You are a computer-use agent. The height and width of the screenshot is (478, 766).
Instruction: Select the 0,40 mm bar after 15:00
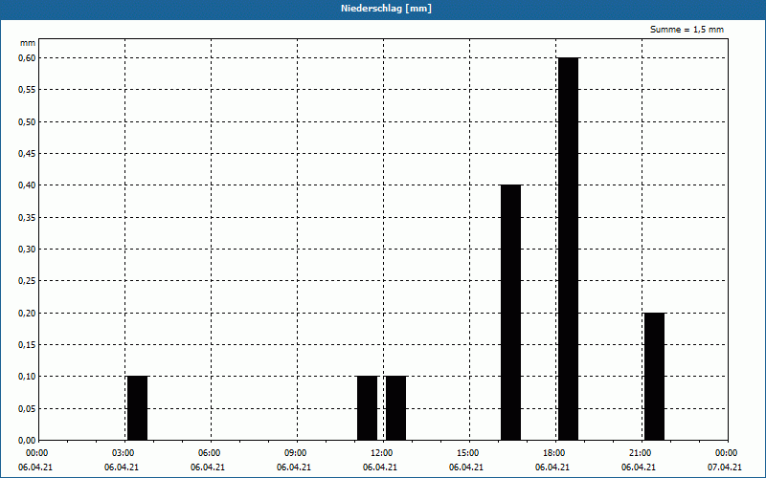pyautogui.click(x=511, y=313)
